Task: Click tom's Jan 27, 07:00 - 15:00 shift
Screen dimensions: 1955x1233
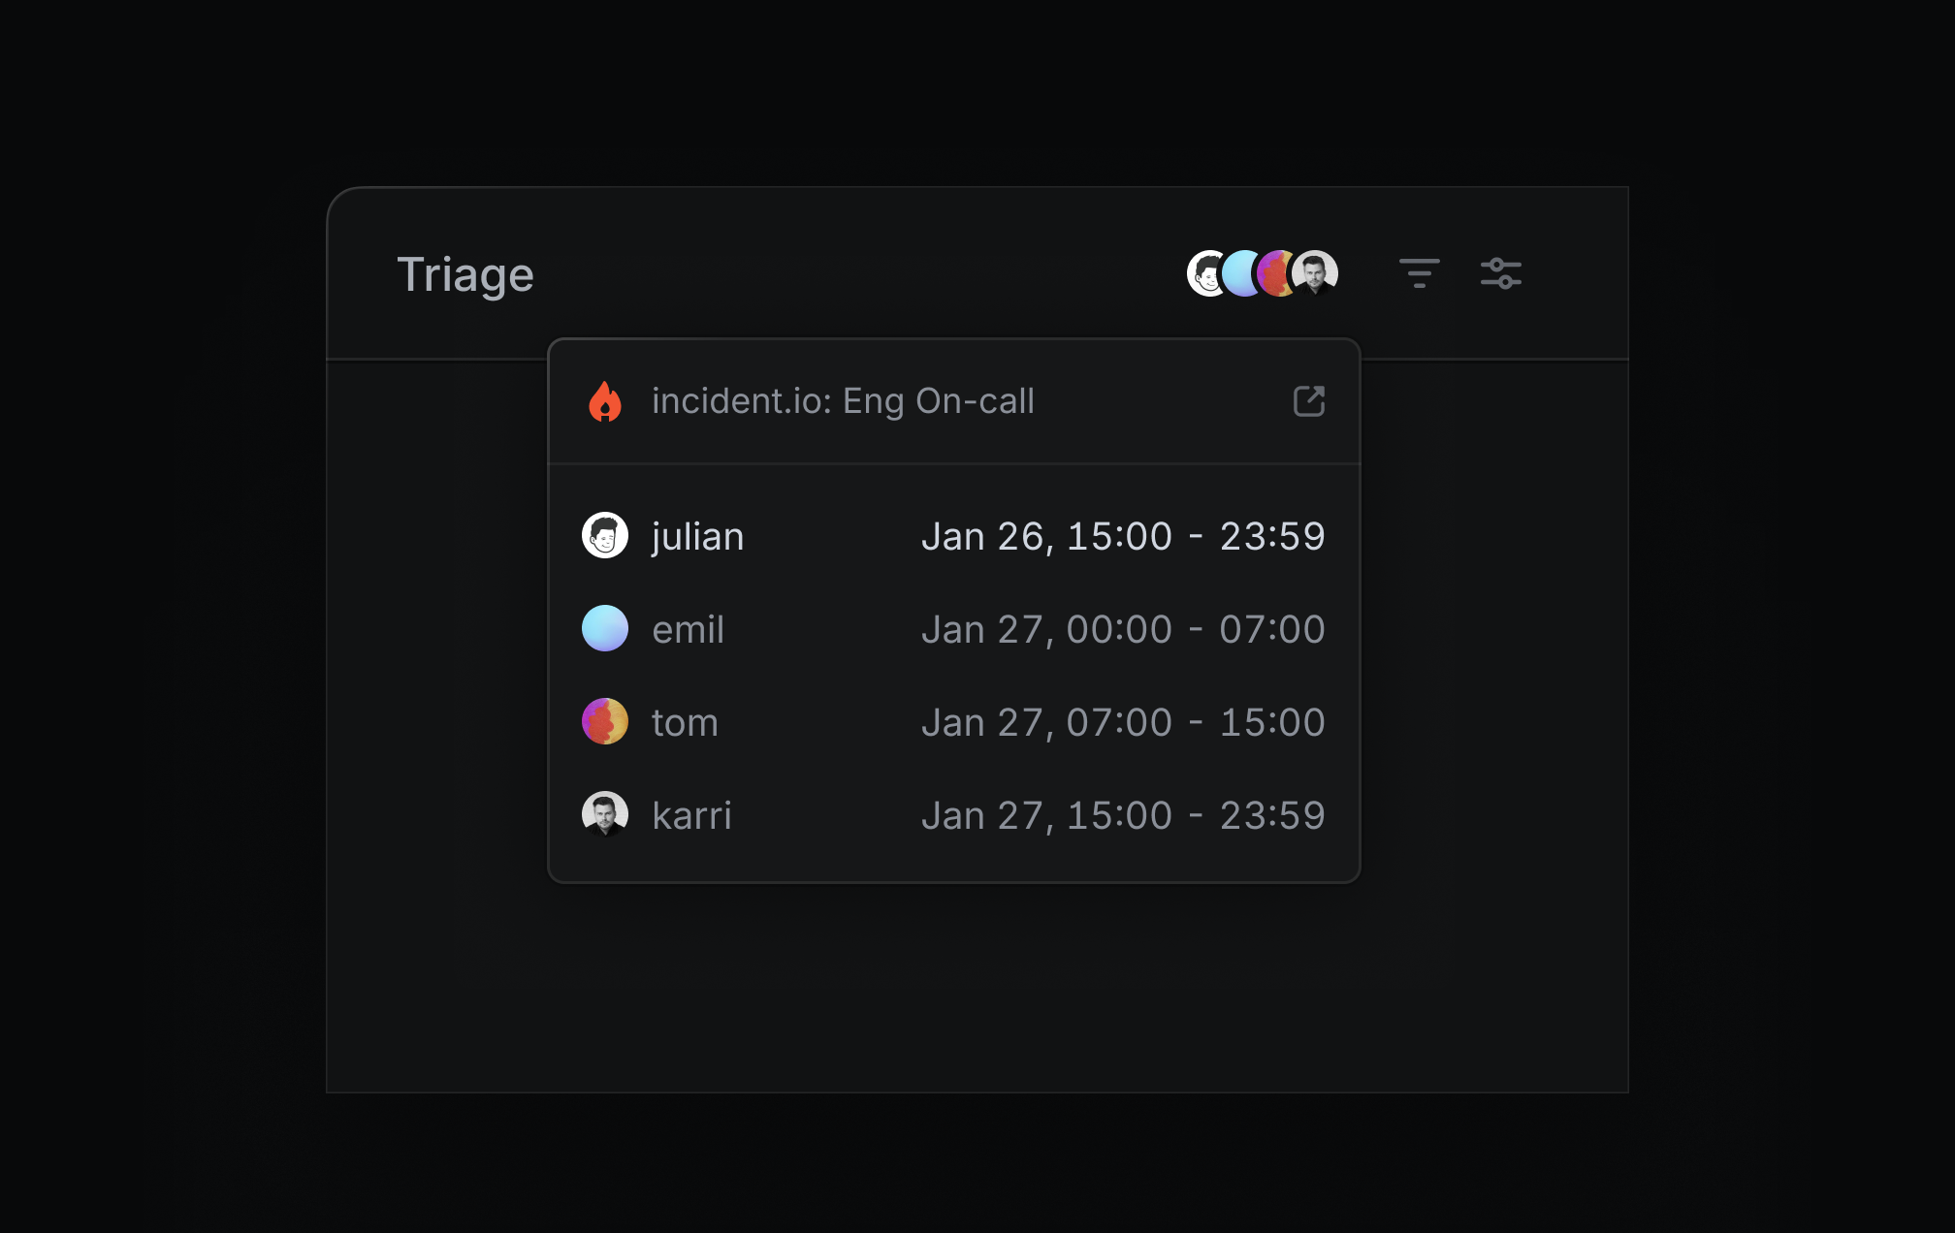Action: (x=1122, y=722)
